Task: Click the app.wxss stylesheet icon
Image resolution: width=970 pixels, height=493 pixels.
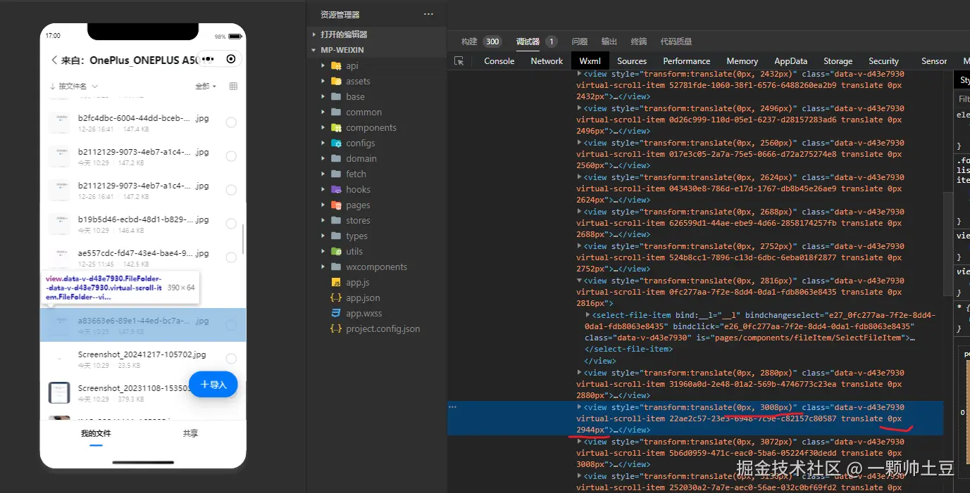Action: [x=336, y=314]
